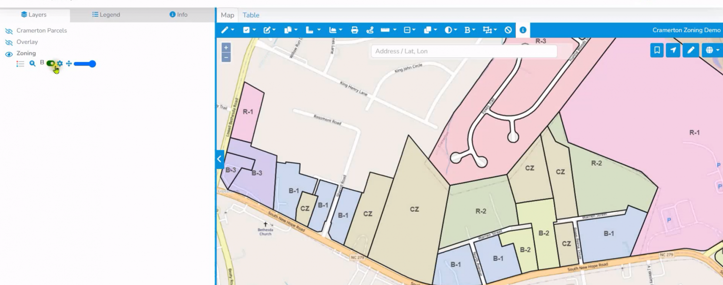Switch to the Legend tab
Image resolution: width=723 pixels, height=285 pixels.
pos(106,15)
